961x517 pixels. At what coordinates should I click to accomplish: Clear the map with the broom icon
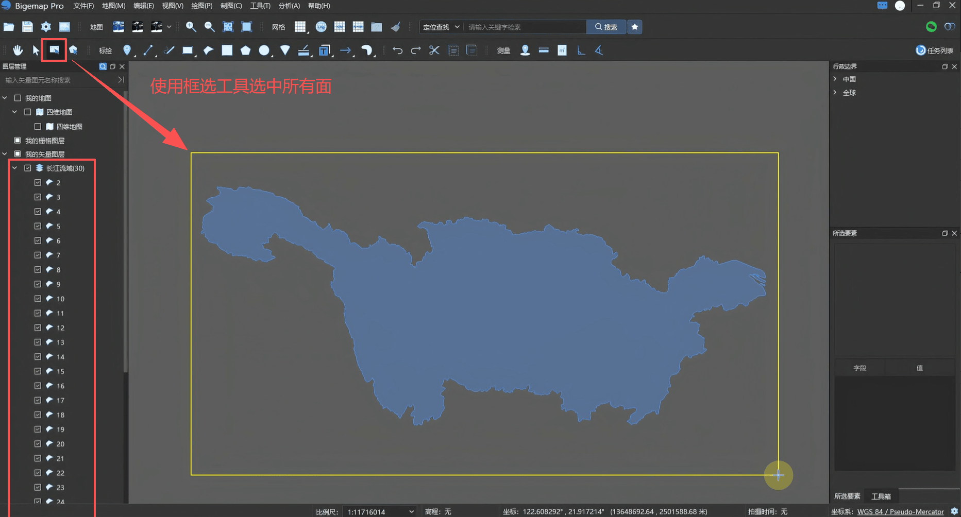click(x=395, y=27)
